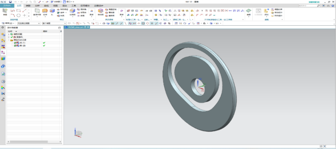The image size is (336, 149).
Task: Click the Edge Blend (边倒圆) tool
Action: click(x=72, y=12)
